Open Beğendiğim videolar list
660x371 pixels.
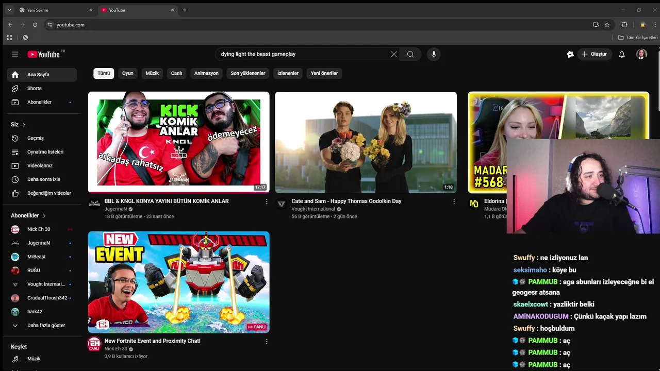pyautogui.click(x=42, y=193)
